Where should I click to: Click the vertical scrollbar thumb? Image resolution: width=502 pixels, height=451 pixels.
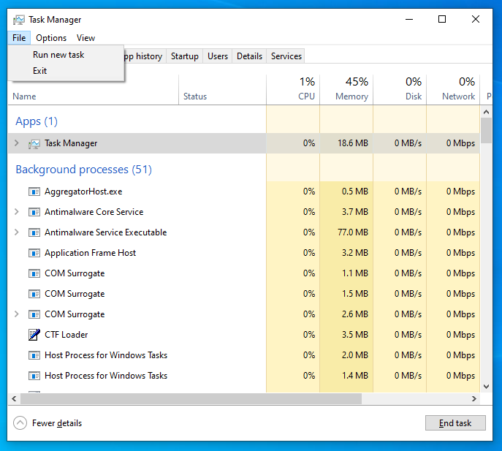pyautogui.click(x=487, y=131)
